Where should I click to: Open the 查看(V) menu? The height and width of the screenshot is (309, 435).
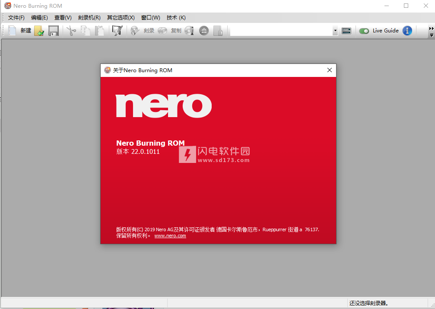pyautogui.click(x=63, y=18)
